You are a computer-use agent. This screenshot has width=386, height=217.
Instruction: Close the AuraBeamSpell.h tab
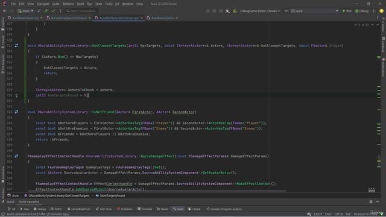tap(177, 18)
